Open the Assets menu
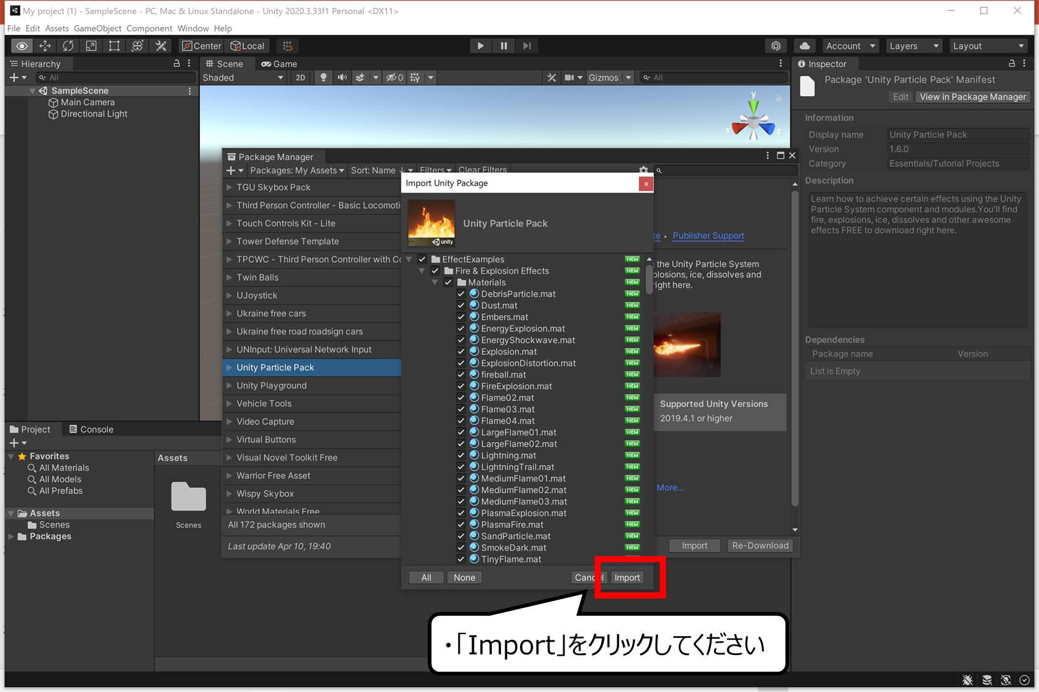The height and width of the screenshot is (692, 1039). [57, 28]
